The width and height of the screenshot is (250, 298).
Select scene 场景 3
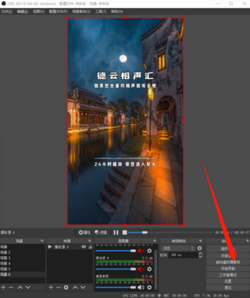[x=22, y=258]
